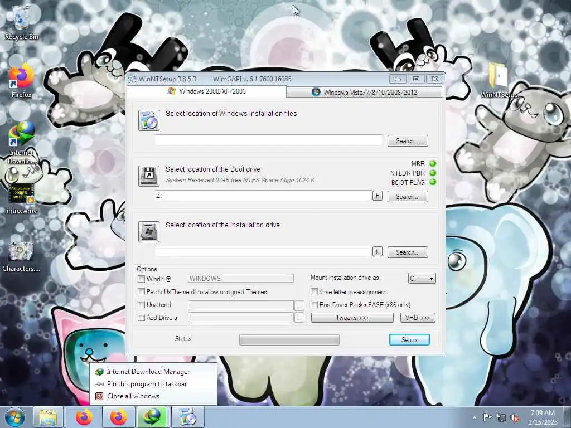
Task: Click browse button next to Unattend field
Action: pyautogui.click(x=299, y=305)
